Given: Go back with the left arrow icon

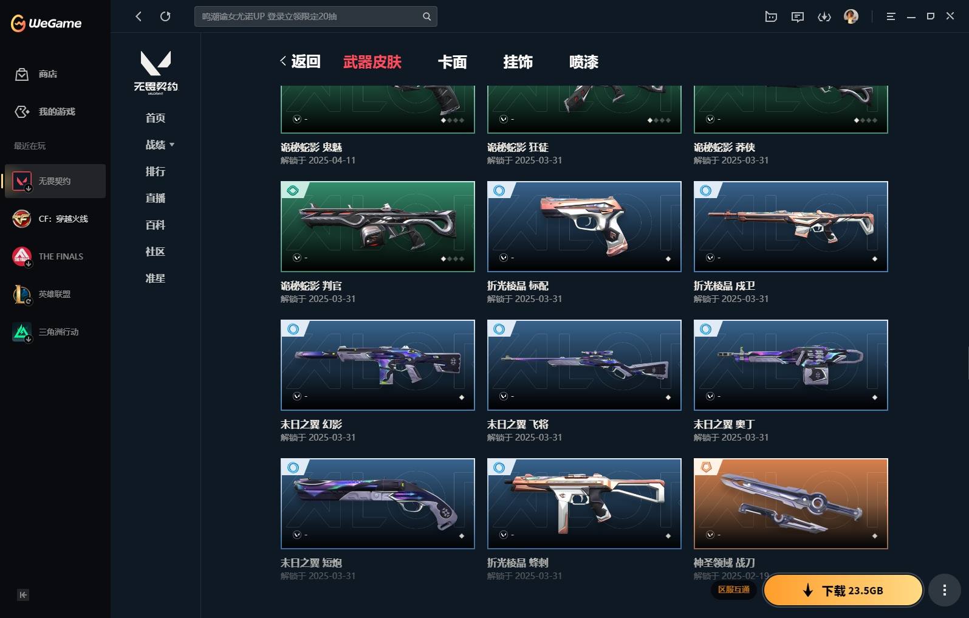Looking at the screenshot, I should (139, 16).
